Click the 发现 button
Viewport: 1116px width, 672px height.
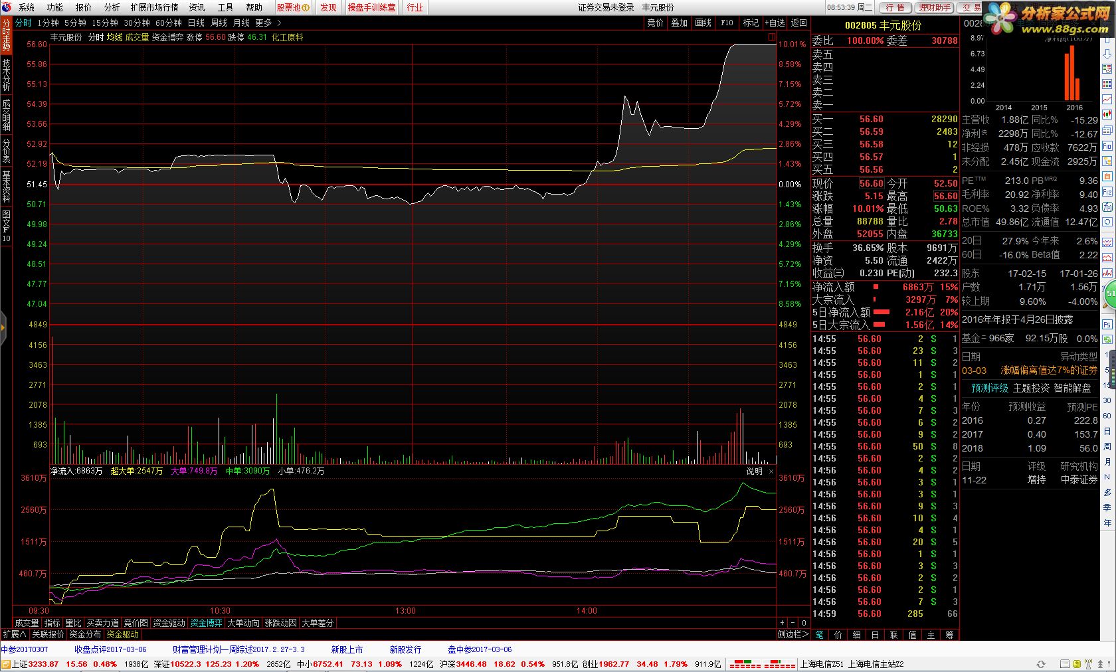328,7
